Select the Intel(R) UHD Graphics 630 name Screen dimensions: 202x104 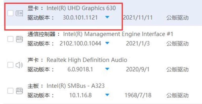pyautogui.click(x=81, y=8)
